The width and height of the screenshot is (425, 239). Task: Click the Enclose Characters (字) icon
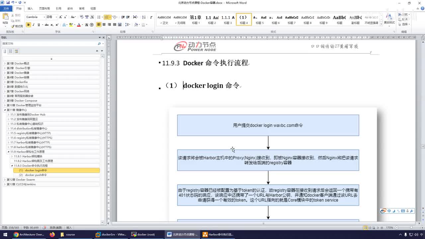point(92,25)
